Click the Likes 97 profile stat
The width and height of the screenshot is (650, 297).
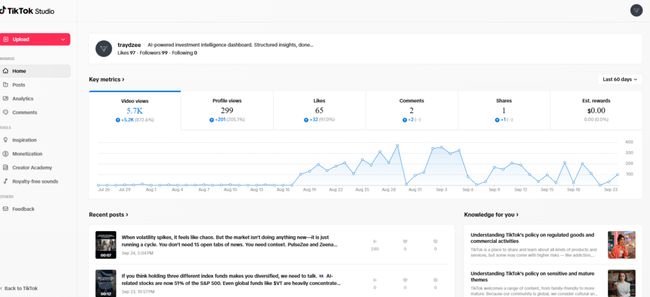126,53
